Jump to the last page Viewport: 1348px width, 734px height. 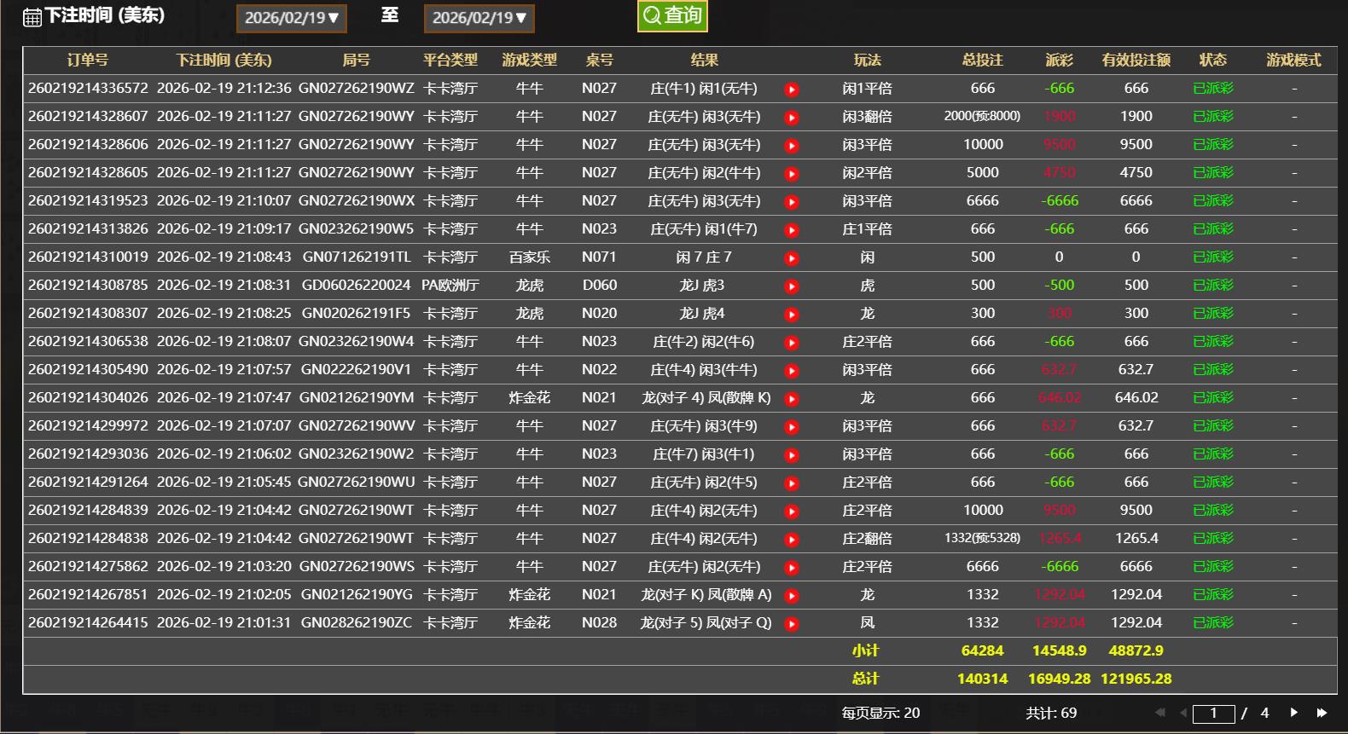click(x=1322, y=713)
